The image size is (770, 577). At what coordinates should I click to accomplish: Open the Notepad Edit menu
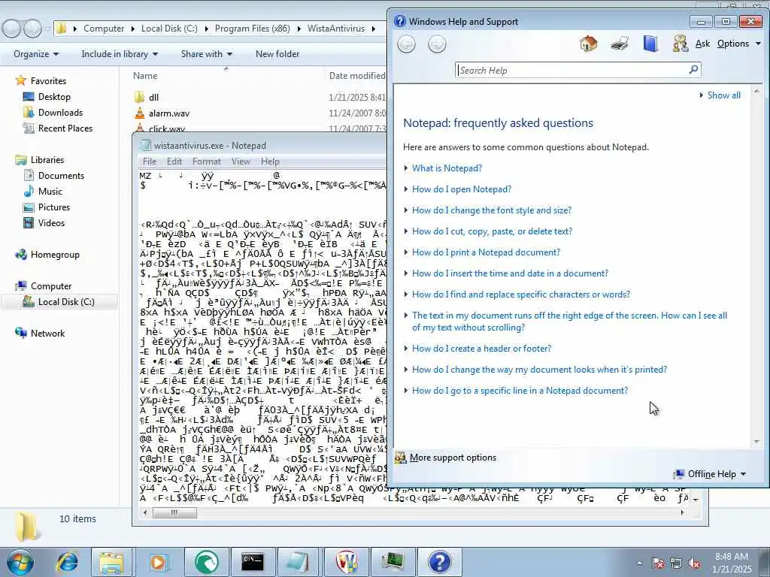pyautogui.click(x=174, y=162)
